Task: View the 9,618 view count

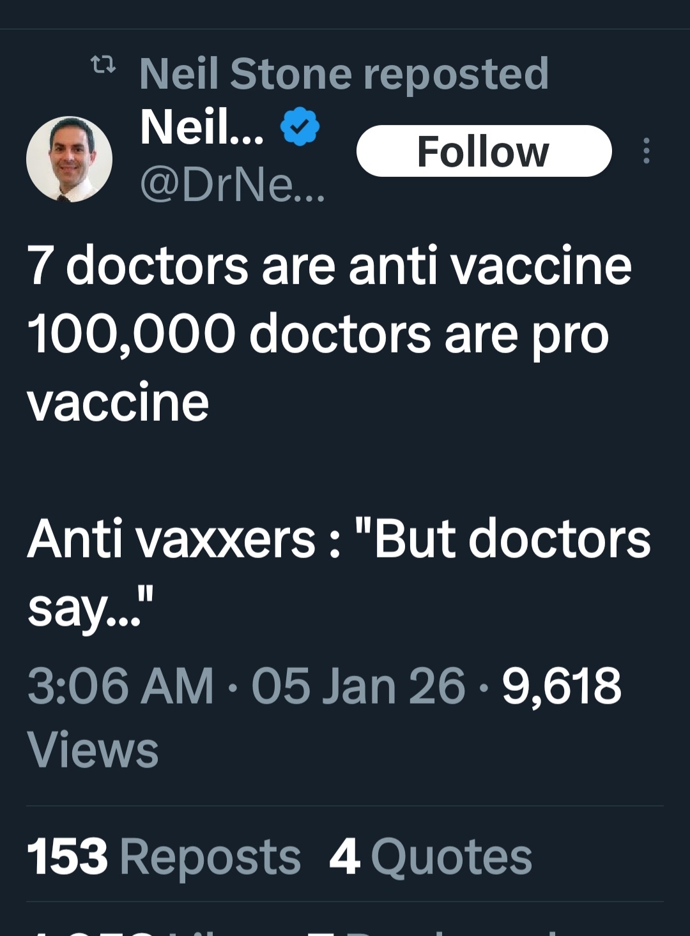Action: click(561, 686)
